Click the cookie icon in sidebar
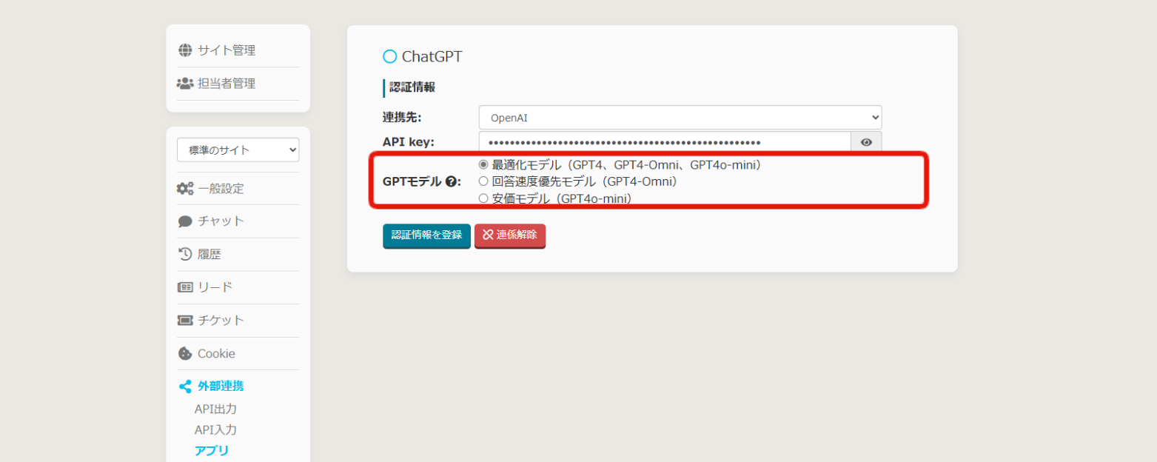This screenshot has height=462, width=1157. tap(185, 353)
